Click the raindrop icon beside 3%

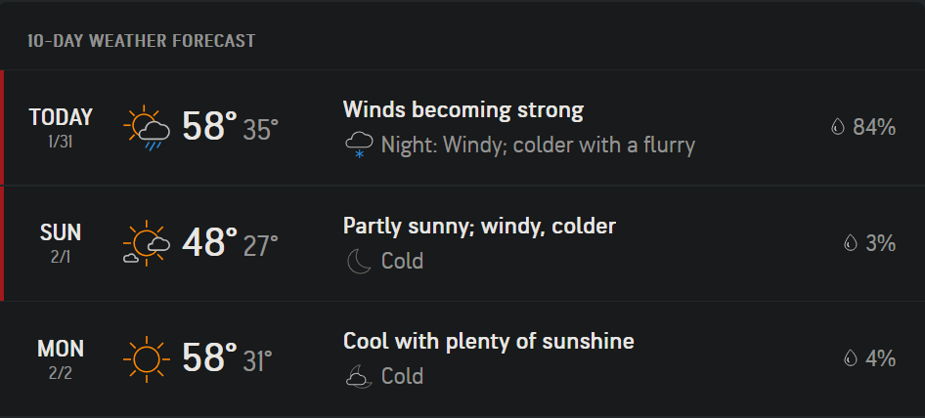[x=850, y=242]
